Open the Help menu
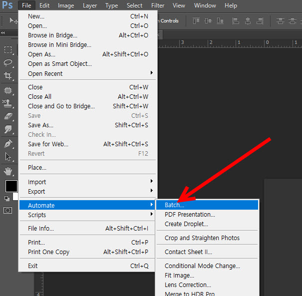 coord(231,5)
